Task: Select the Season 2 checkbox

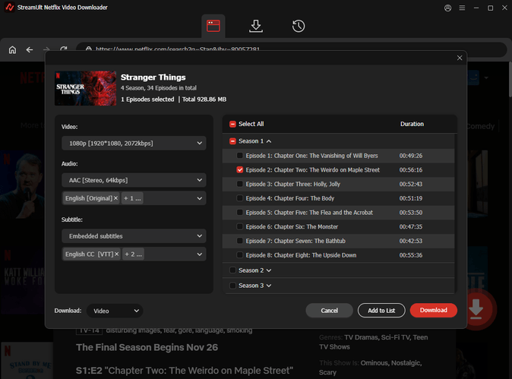Action: (232, 270)
